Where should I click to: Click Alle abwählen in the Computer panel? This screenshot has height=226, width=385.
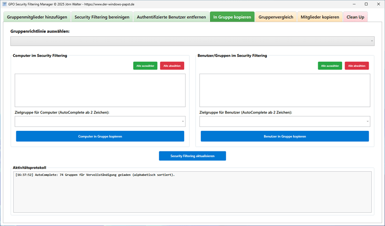(x=172, y=65)
